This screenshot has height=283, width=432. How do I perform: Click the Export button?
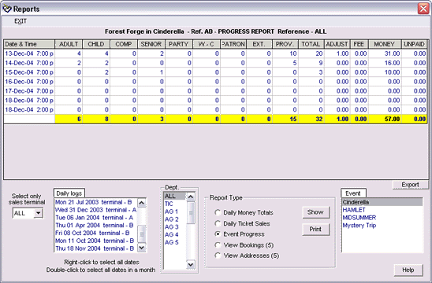click(x=410, y=185)
